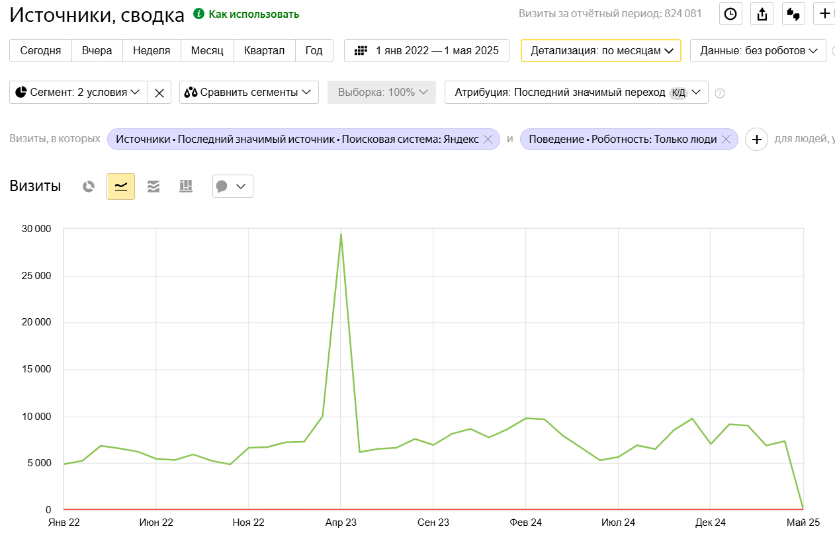Select the "Квартал" period tab
This screenshot has height=543, width=835.
264,51
